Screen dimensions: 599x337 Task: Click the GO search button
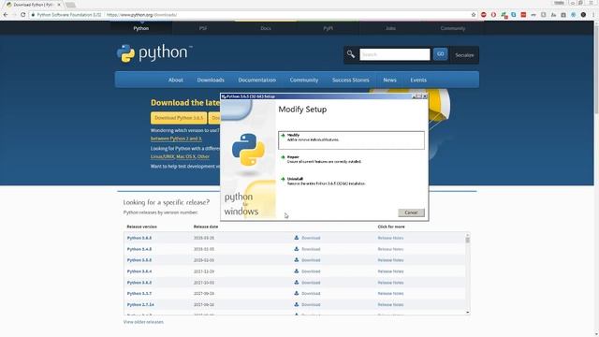[441, 54]
